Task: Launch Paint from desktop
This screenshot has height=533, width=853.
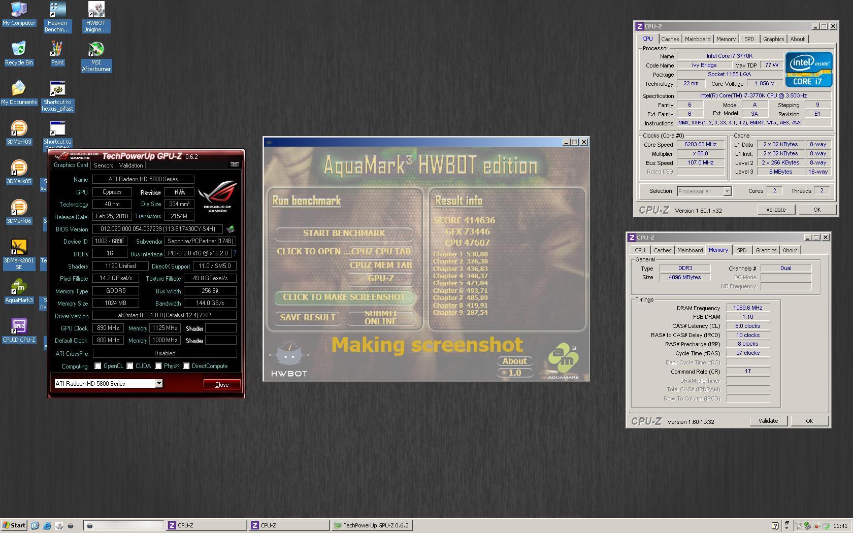Action: pos(57,53)
